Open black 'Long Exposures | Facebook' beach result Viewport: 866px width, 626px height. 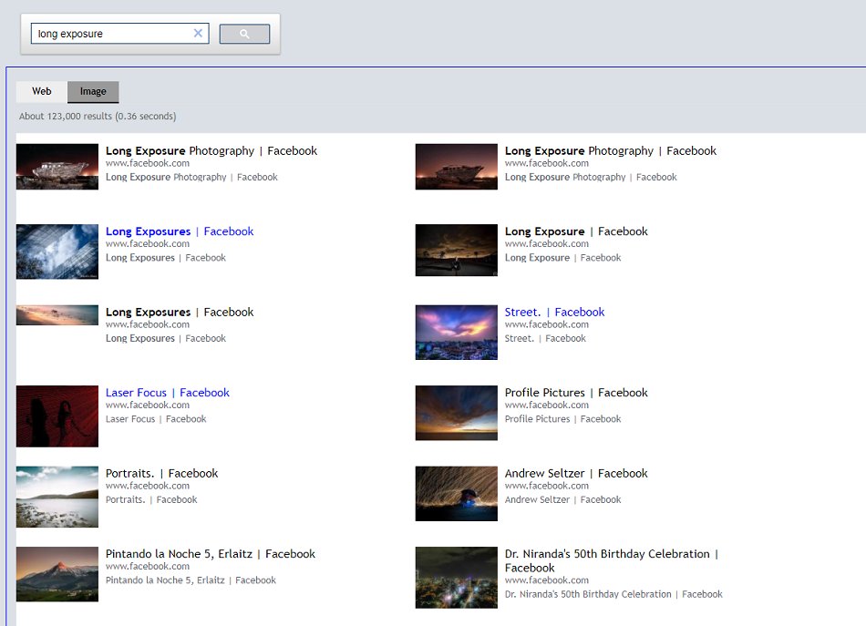180,312
